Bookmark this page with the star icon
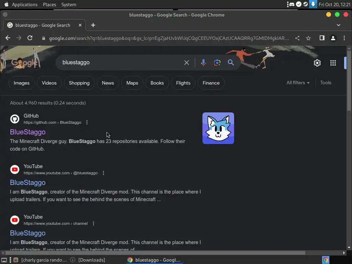The height and width of the screenshot is (264, 352). 308,38
